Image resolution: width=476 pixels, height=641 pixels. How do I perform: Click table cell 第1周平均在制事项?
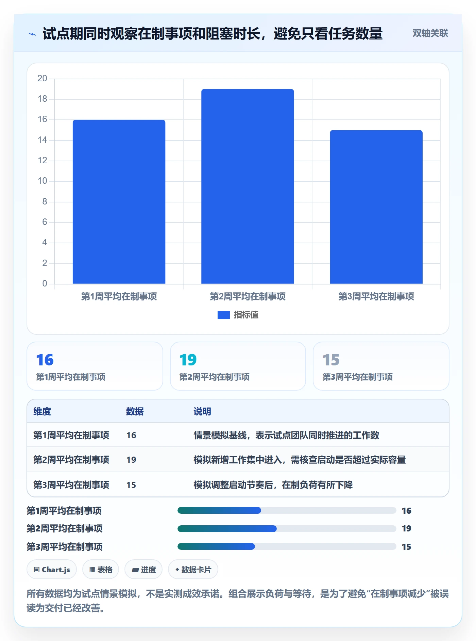71,435
